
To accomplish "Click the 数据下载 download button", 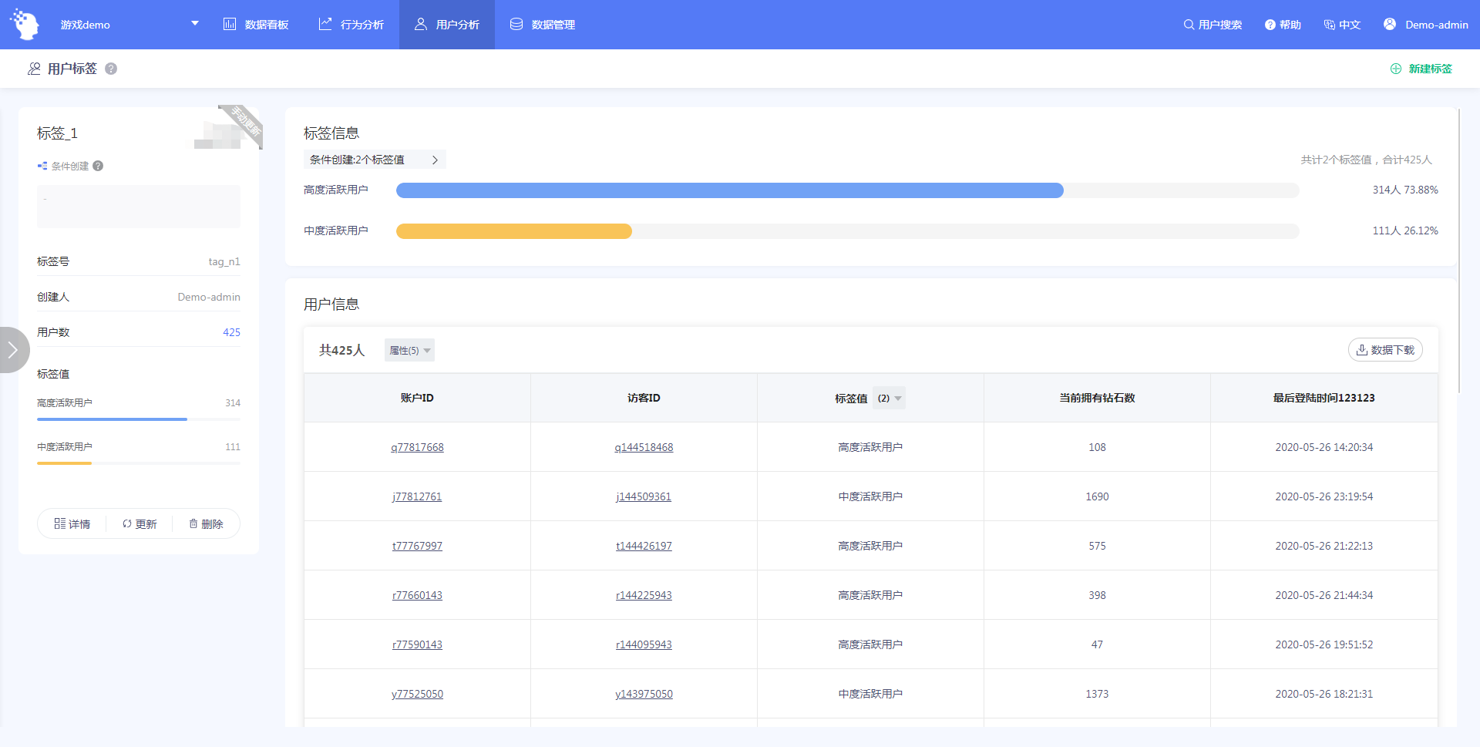I will pyautogui.click(x=1385, y=350).
